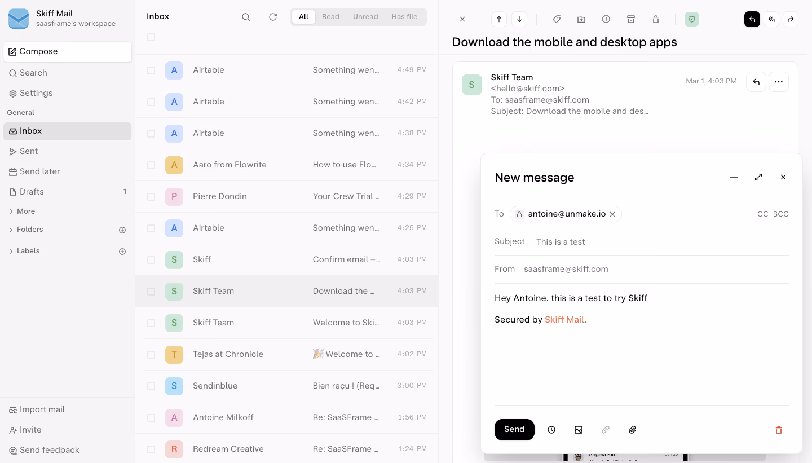
Task: Open the Drafts folder
Action: (x=67, y=192)
